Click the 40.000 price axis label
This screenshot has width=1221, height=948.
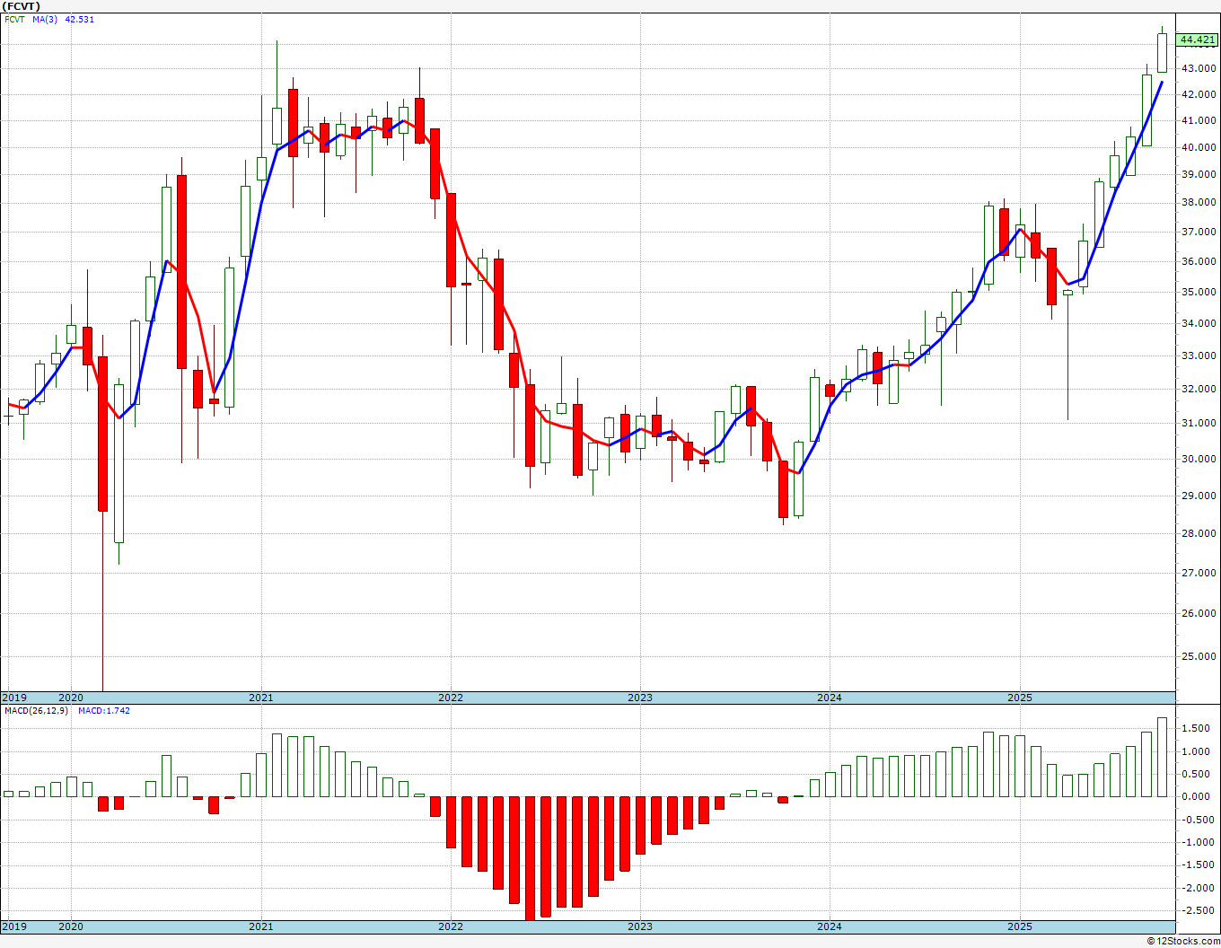[x=1199, y=147]
